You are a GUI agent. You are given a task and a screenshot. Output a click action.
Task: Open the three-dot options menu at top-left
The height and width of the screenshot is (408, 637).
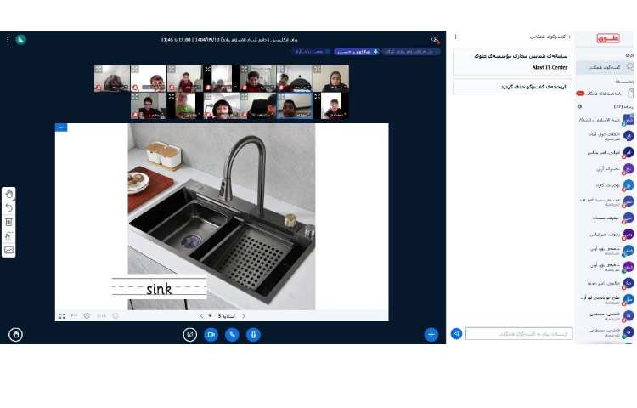[8, 39]
